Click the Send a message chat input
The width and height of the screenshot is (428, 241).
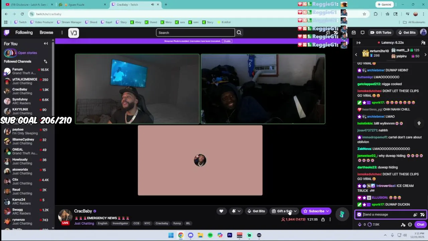pos(387,215)
